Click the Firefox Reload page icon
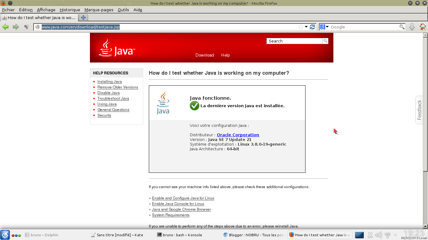This screenshot has height=240, width=428. click(312, 27)
